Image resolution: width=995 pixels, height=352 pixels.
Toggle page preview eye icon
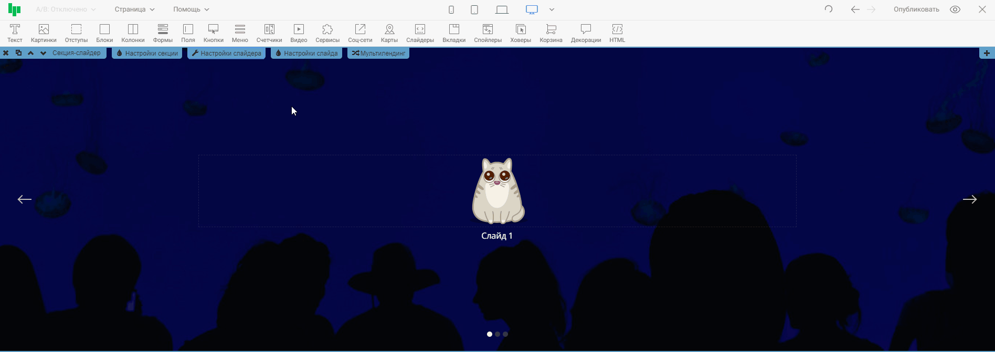pos(955,9)
